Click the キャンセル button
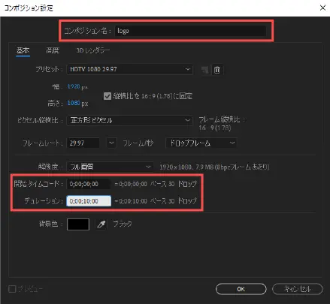330x304 pixels. 298,289
